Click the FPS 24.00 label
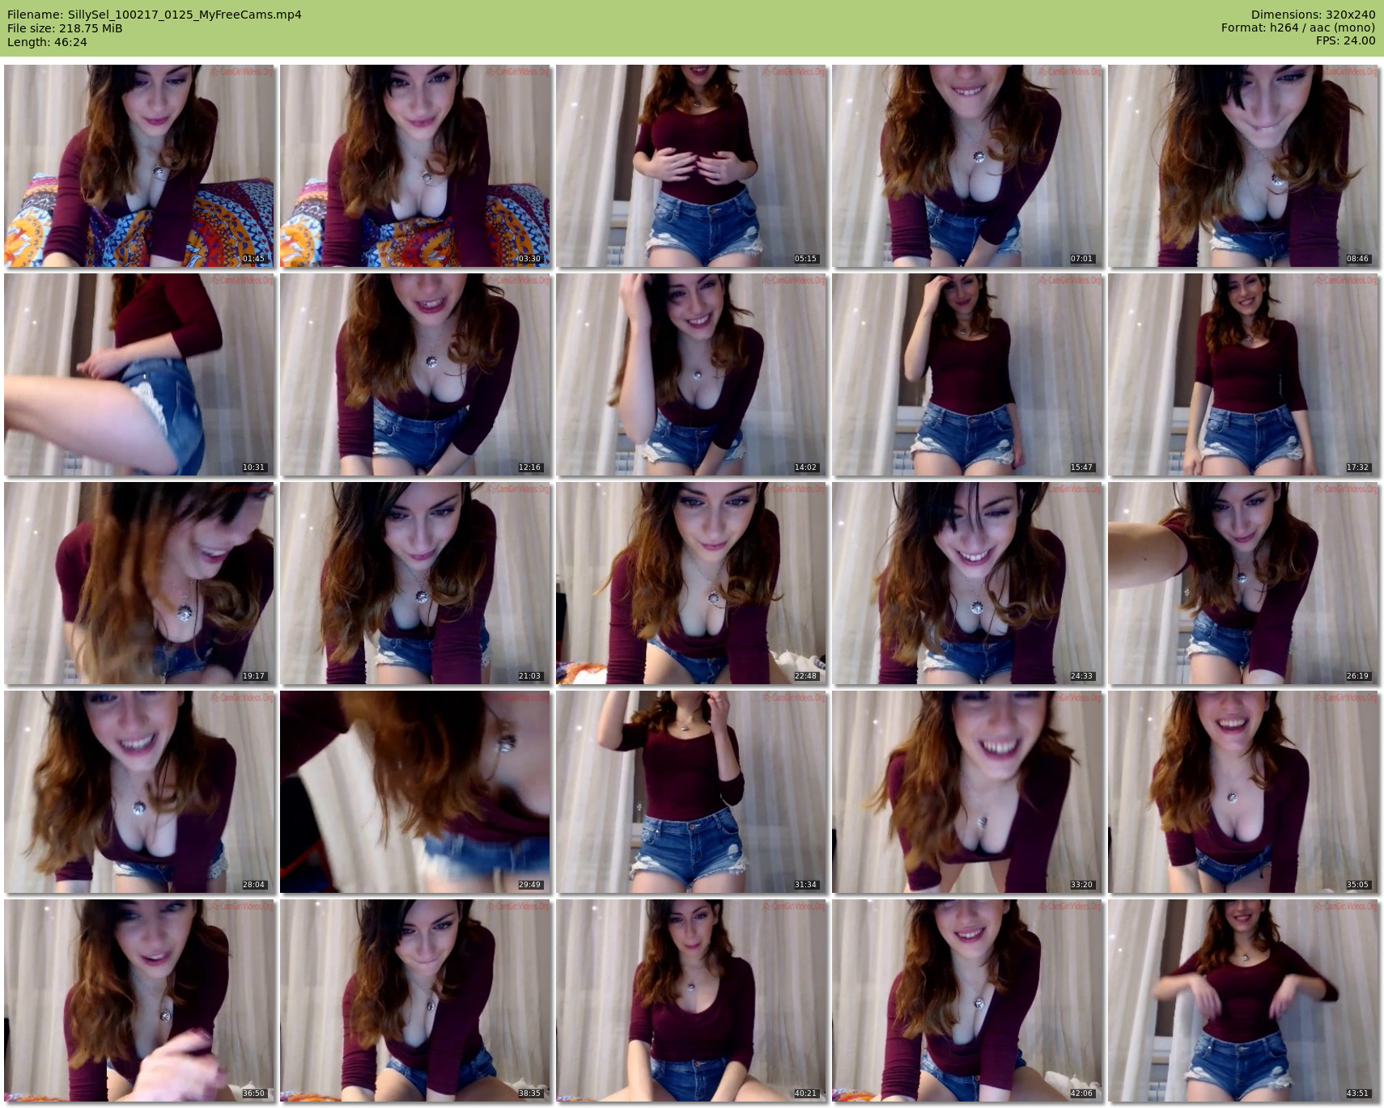The width and height of the screenshot is (1384, 1108). (x=1345, y=40)
